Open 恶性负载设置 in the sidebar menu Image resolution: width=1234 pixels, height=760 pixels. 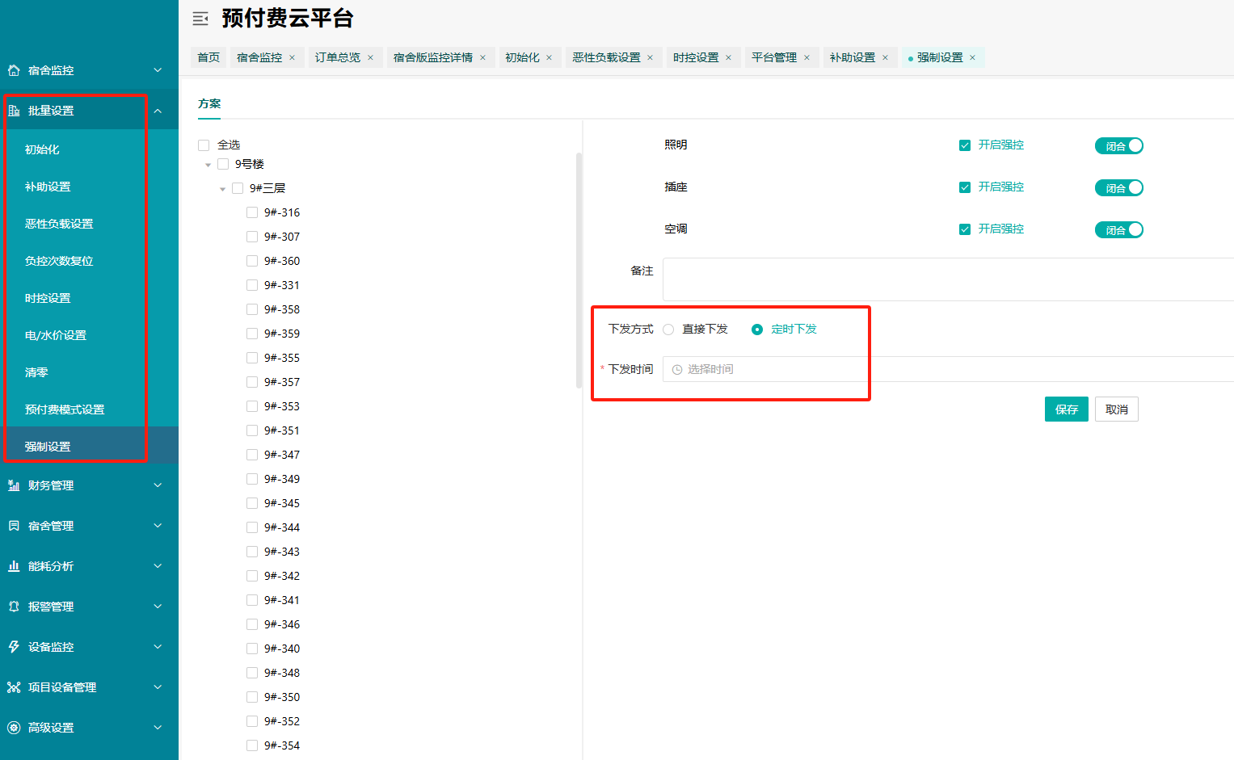click(59, 224)
